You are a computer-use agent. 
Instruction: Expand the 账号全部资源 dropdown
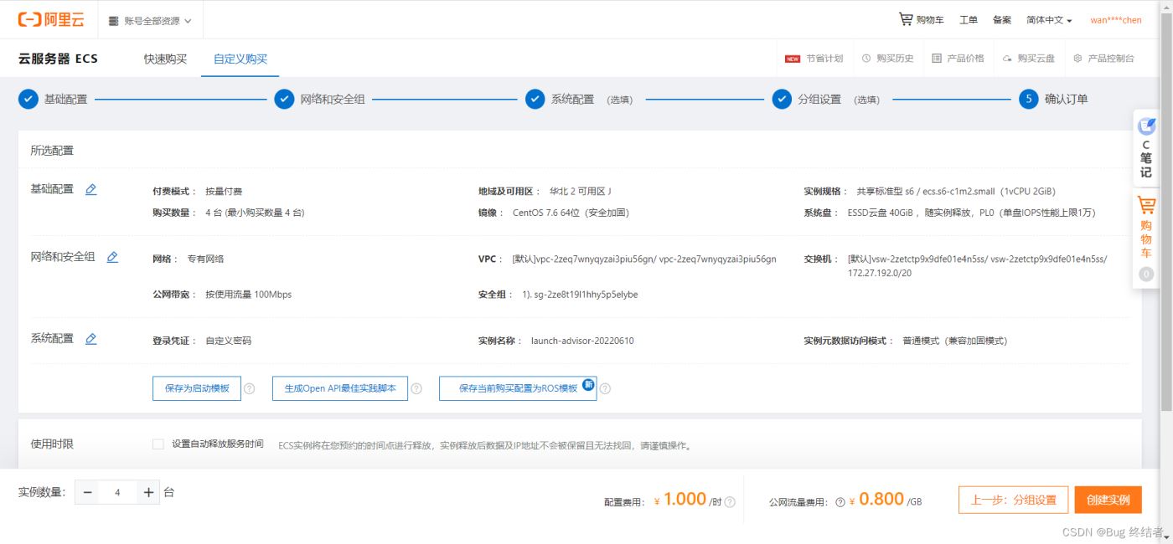click(150, 21)
